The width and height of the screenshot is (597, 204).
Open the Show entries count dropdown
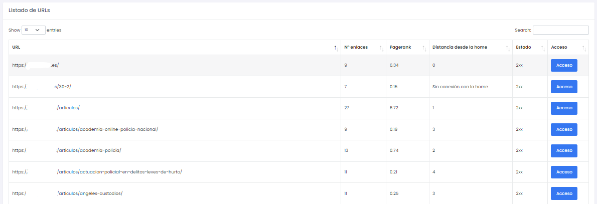click(x=34, y=30)
